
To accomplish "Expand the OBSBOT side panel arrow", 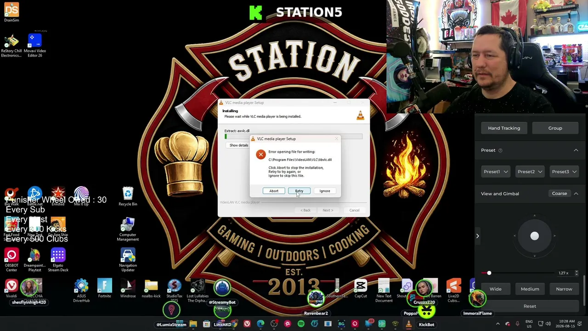I will (x=477, y=236).
